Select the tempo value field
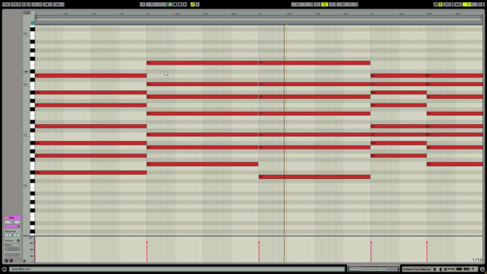This screenshot has height=274, width=487. 16,5
